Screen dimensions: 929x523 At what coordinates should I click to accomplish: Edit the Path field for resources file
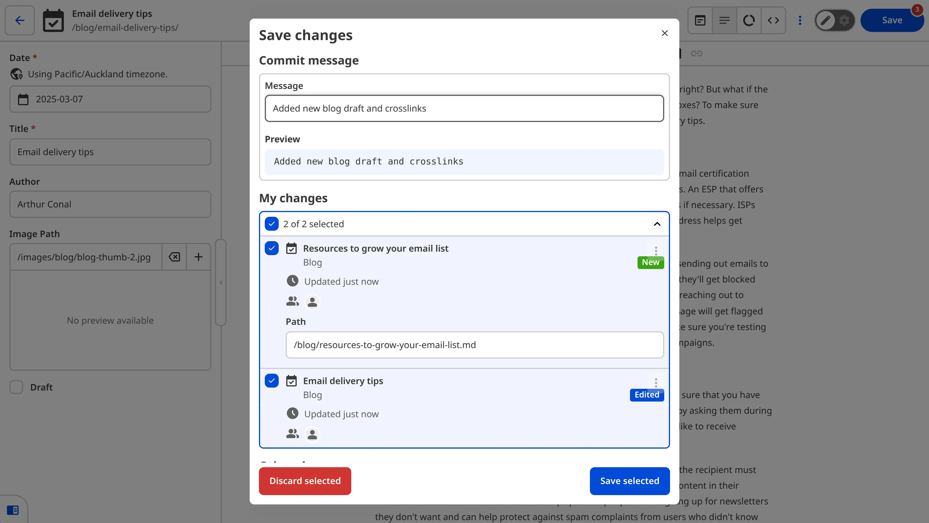click(475, 345)
